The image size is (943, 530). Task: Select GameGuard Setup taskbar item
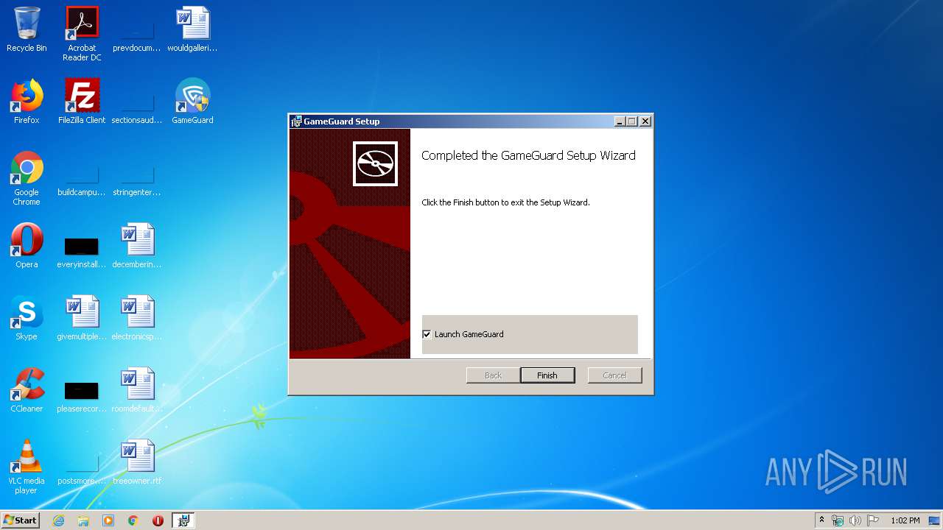click(183, 520)
